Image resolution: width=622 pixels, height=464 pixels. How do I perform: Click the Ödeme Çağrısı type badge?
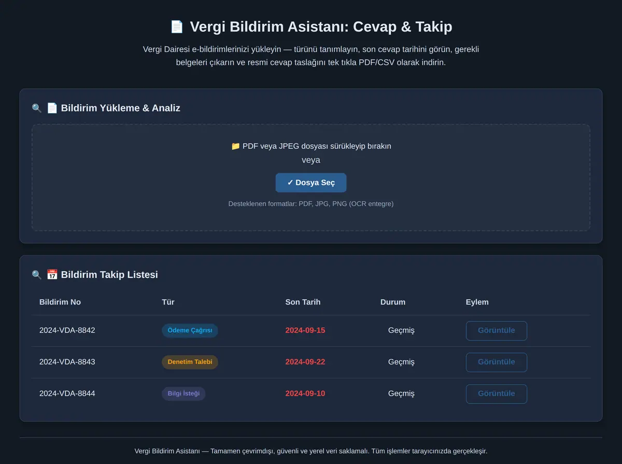(x=190, y=331)
